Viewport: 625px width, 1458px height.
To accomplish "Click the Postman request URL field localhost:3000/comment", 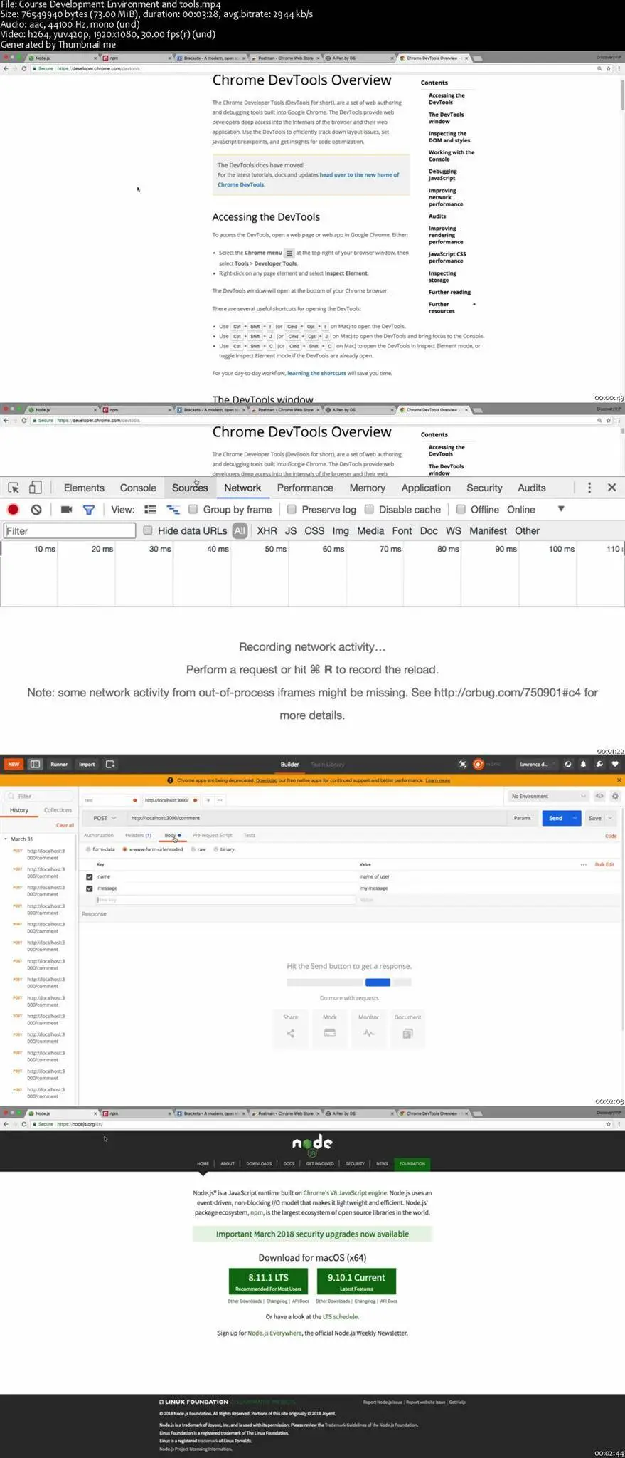I will click(x=317, y=818).
